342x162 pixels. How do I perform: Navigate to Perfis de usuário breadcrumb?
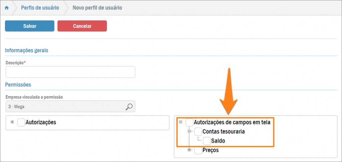tap(40, 8)
